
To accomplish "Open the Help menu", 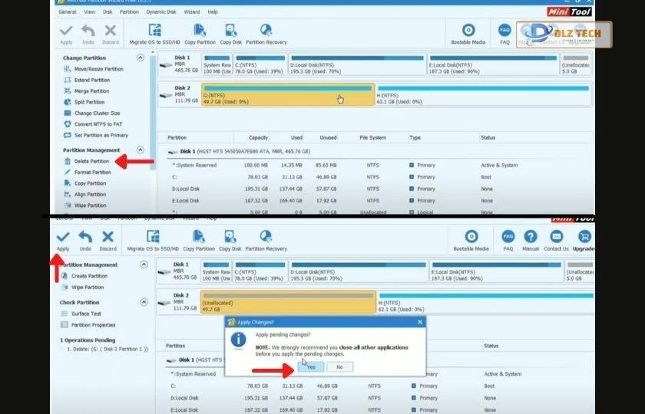I will tap(213, 12).
